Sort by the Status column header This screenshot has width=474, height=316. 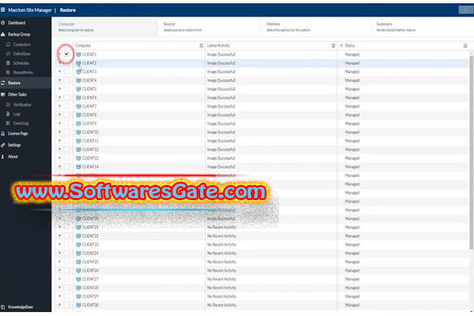350,45
